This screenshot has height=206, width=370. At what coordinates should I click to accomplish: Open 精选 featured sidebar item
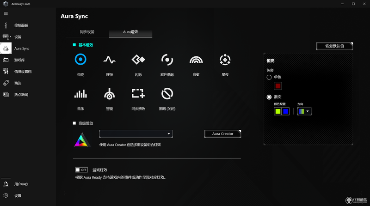click(x=28, y=83)
